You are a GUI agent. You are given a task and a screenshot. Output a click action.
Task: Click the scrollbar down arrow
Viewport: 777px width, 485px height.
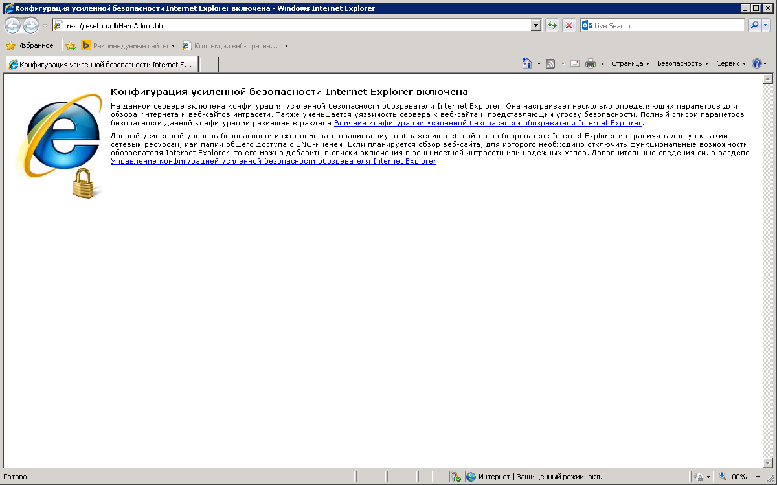[x=769, y=462]
